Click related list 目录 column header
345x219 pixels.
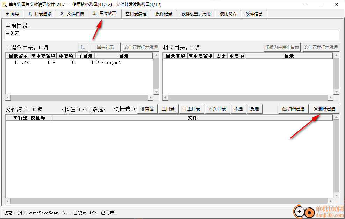tap(289, 56)
